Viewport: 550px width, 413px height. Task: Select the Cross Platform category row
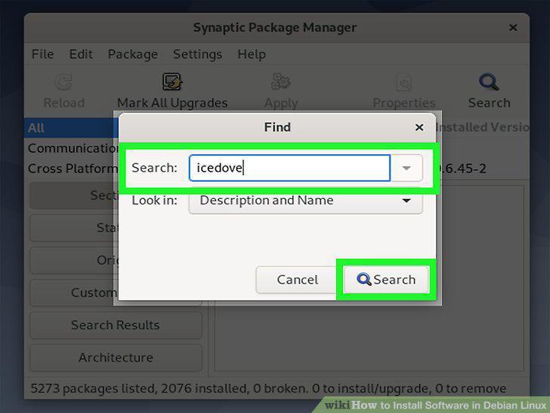click(x=71, y=169)
